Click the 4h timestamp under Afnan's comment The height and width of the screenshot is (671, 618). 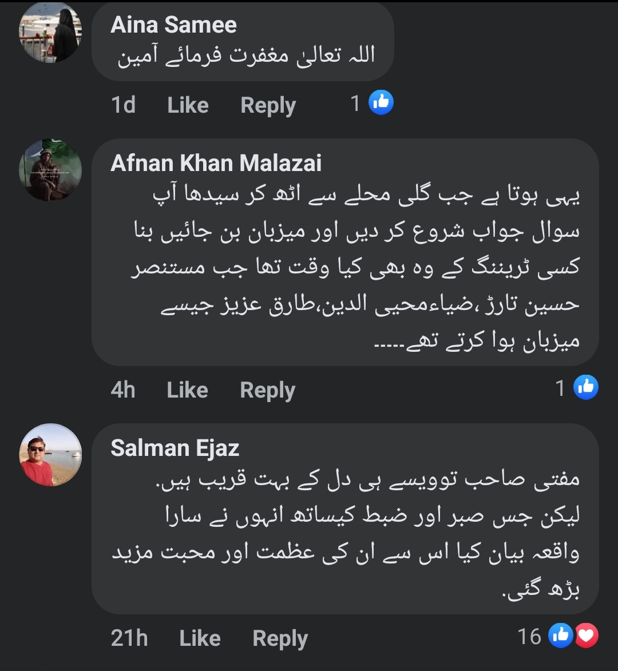(123, 390)
